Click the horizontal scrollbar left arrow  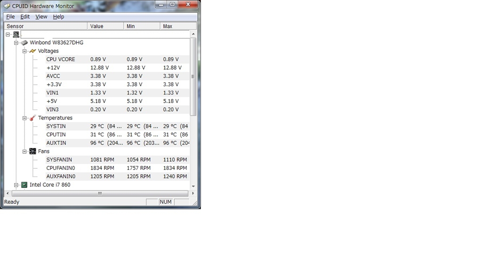pos(8,193)
